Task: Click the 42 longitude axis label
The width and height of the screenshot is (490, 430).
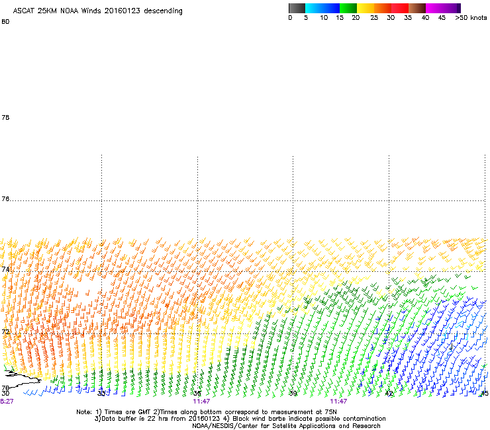Action: [x=389, y=394]
